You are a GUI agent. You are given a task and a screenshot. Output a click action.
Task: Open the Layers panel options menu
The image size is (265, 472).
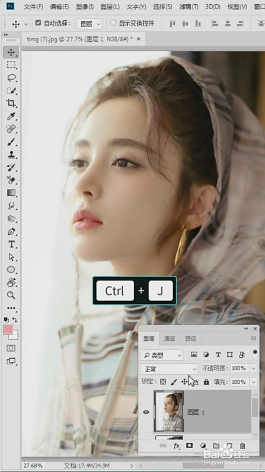point(253,338)
